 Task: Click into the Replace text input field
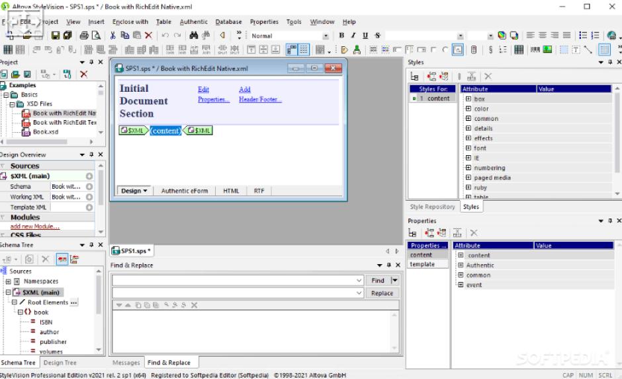pos(234,293)
